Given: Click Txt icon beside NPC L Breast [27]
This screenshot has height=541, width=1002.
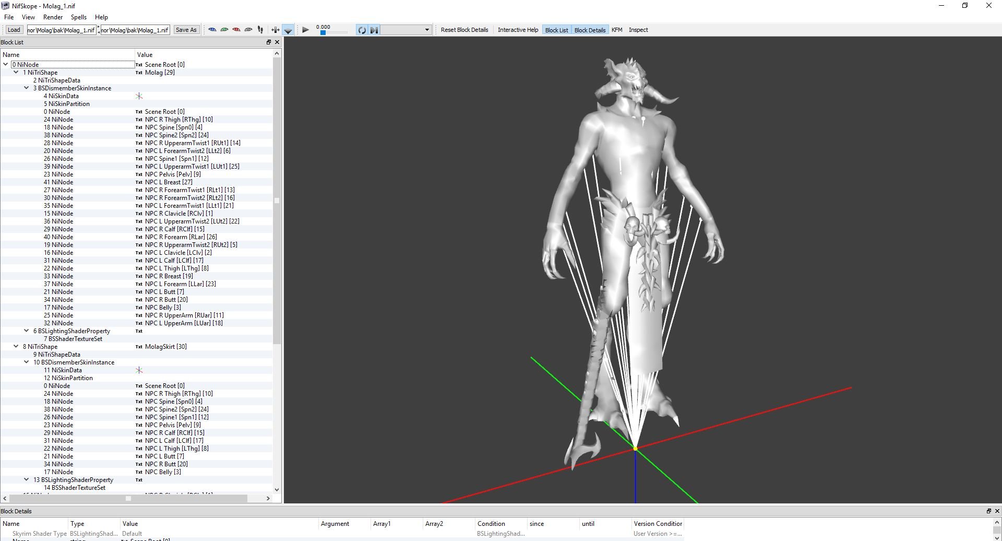Looking at the screenshot, I should (x=139, y=182).
